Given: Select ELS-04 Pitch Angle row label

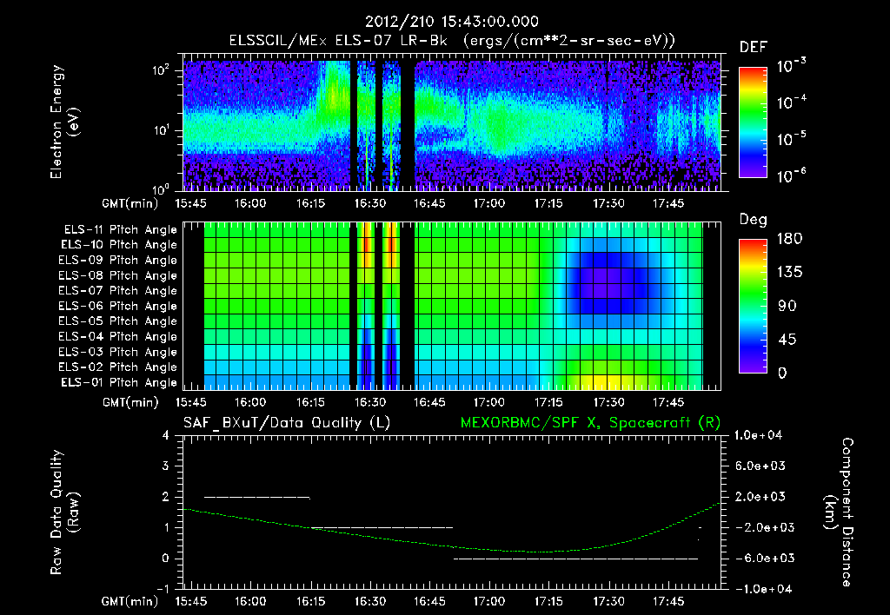Looking at the screenshot, I should point(117,336).
